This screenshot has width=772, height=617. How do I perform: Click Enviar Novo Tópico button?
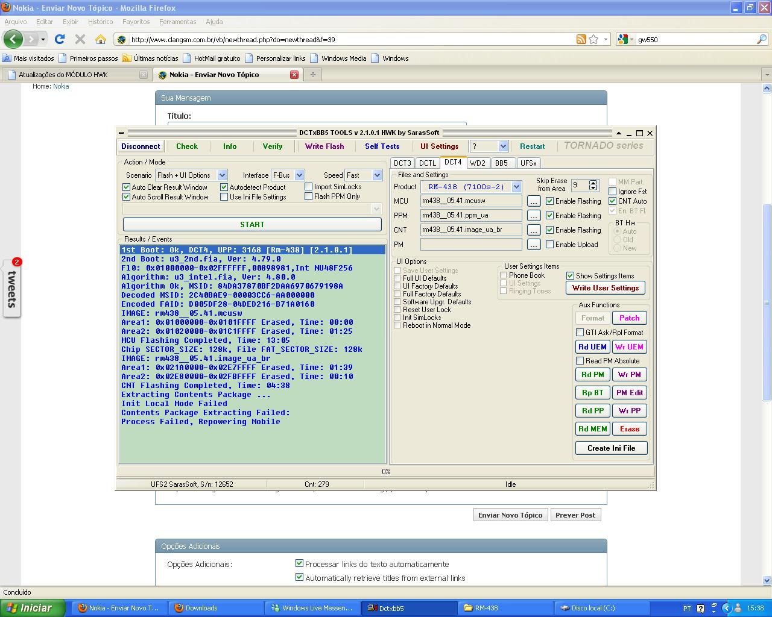pyautogui.click(x=510, y=515)
